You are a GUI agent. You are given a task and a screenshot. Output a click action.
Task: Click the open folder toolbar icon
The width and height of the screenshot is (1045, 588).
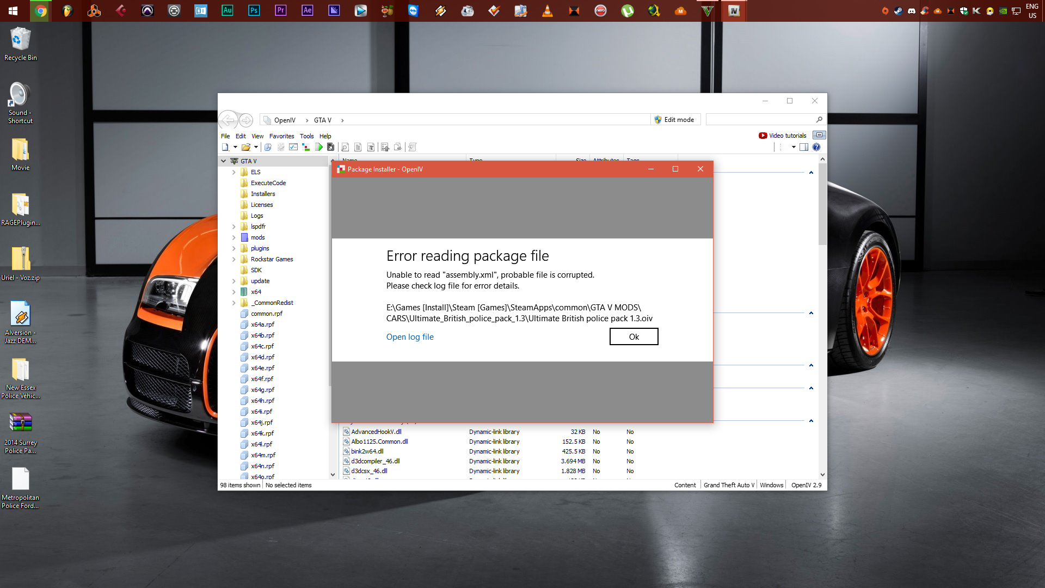[246, 147]
